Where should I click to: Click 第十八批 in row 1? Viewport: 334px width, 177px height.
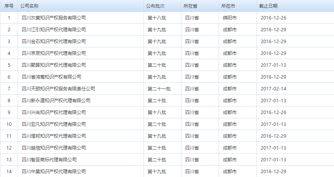pos(157,18)
